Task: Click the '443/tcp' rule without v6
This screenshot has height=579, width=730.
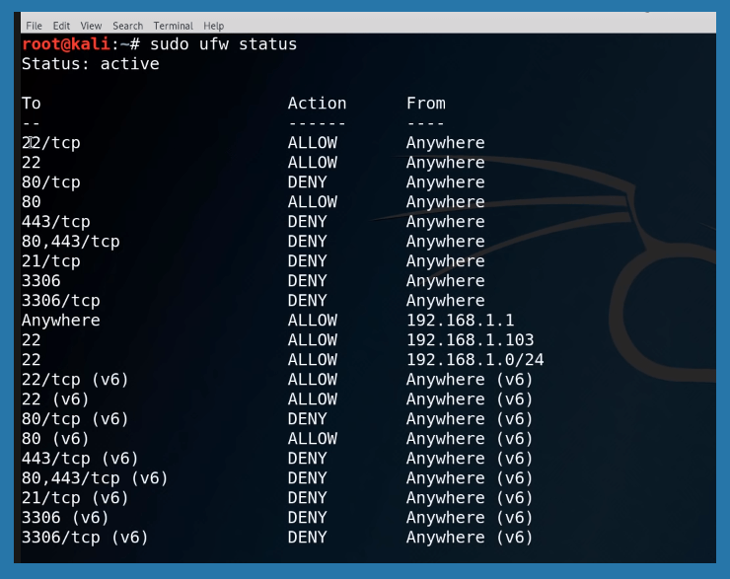Action: point(56,222)
